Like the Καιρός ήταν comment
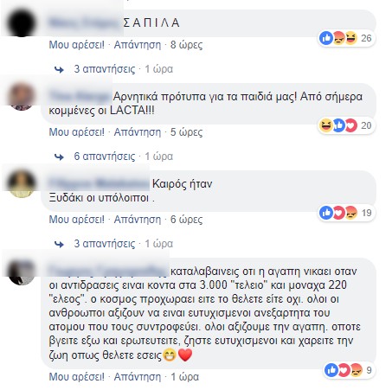This screenshot has height=390, width=392. (77, 220)
